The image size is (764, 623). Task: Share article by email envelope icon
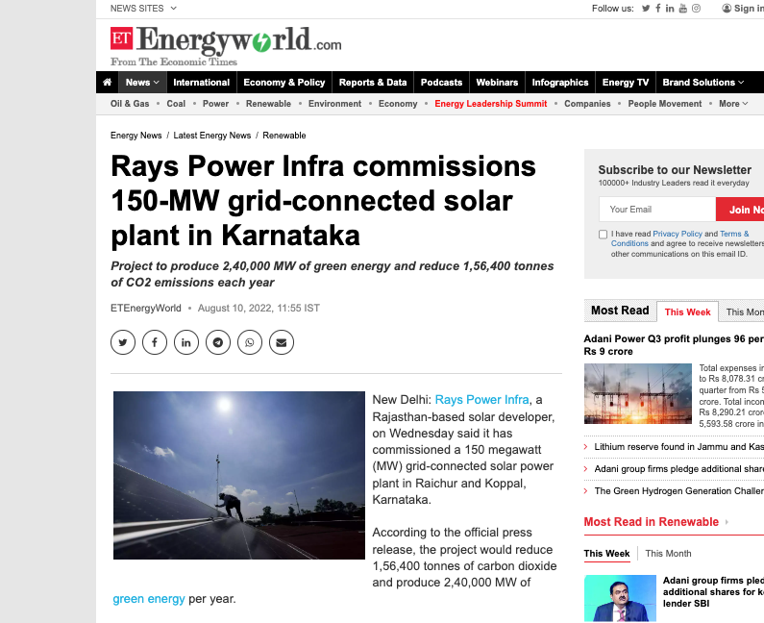pos(281,341)
